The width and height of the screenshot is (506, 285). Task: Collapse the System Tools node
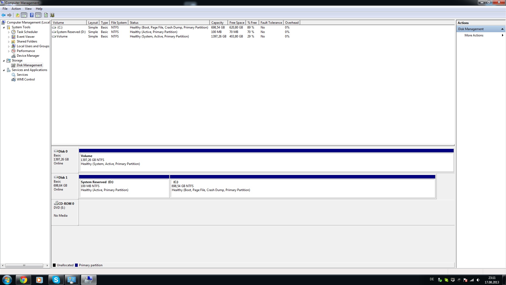pyautogui.click(x=4, y=27)
